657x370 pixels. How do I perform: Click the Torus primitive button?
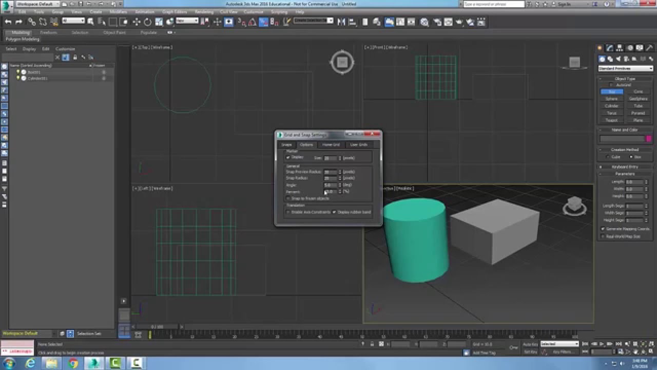(x=611, y=113)
